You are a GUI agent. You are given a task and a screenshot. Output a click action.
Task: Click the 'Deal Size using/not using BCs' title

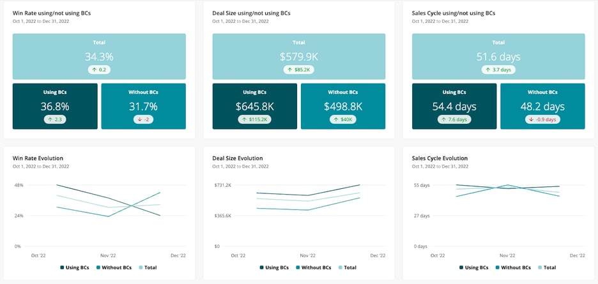tap(253, 13)
